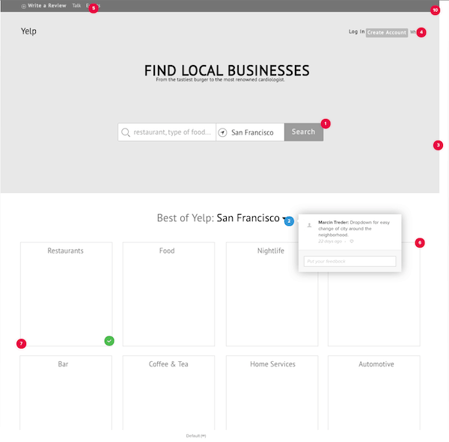The image size is (449, 442).
Task: Click the Put your feedback input
Action: pos(349,261)
